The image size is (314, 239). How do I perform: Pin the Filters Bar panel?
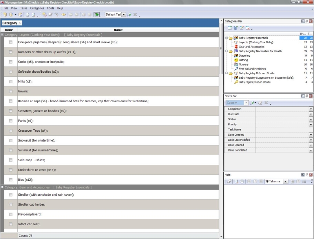click(307, 96)
